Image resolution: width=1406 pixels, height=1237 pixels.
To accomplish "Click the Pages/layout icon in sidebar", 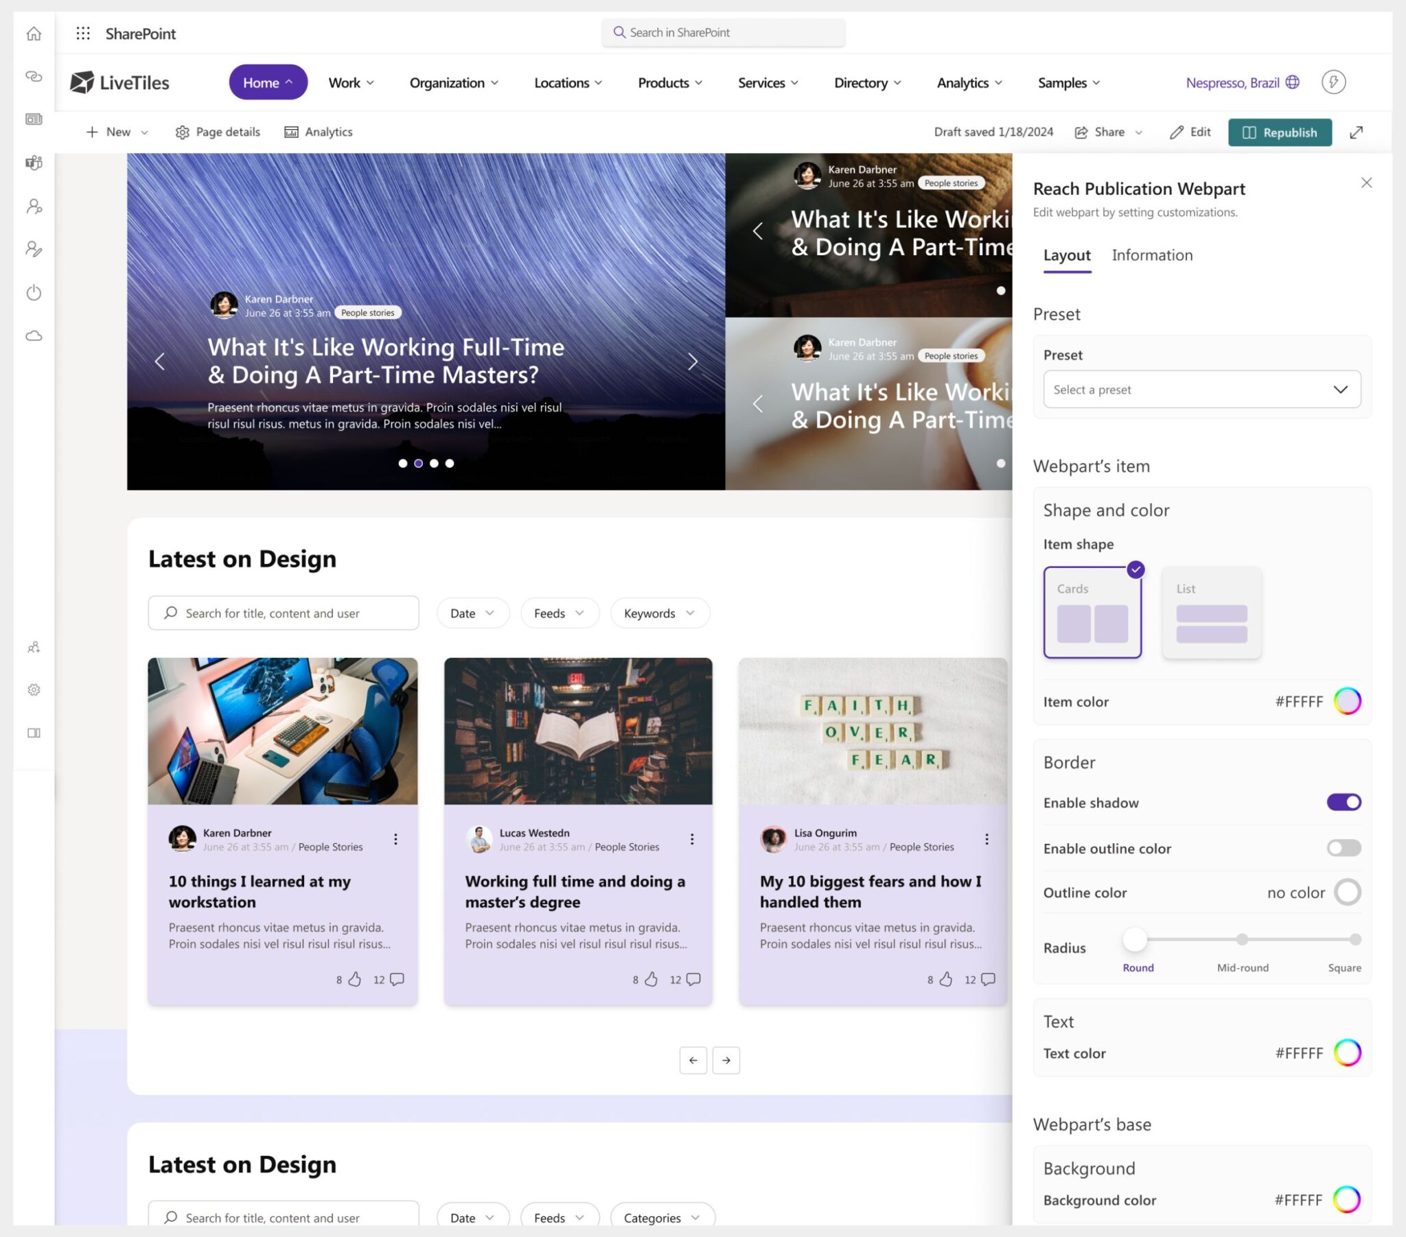I will point(32,731).
